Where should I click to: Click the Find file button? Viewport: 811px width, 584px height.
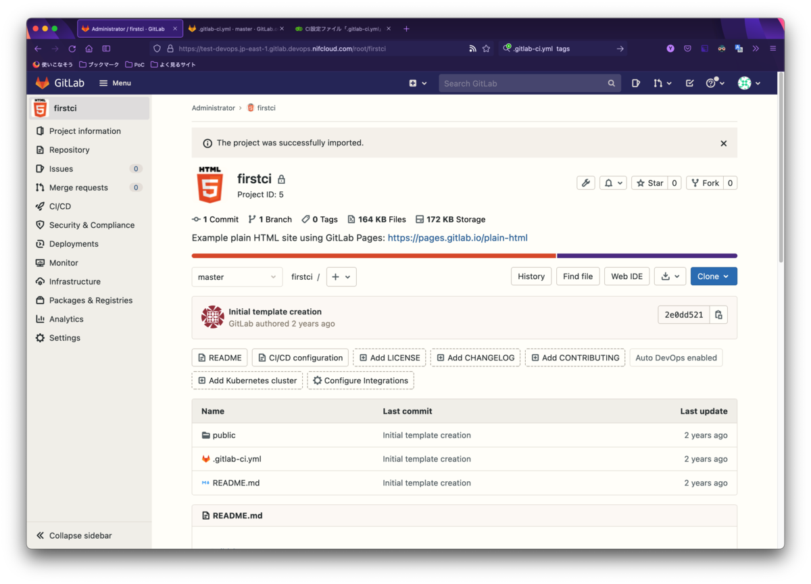coord(578,276)
